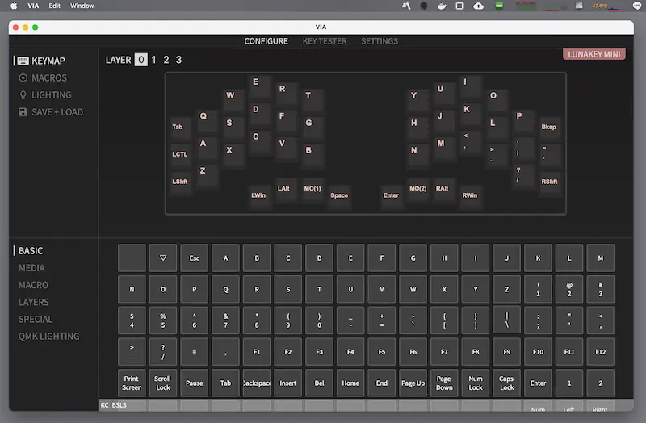Viewport: 646px width, 423px height.
Task: Choose the Pause keycode
Action: (x=195, y=383)
